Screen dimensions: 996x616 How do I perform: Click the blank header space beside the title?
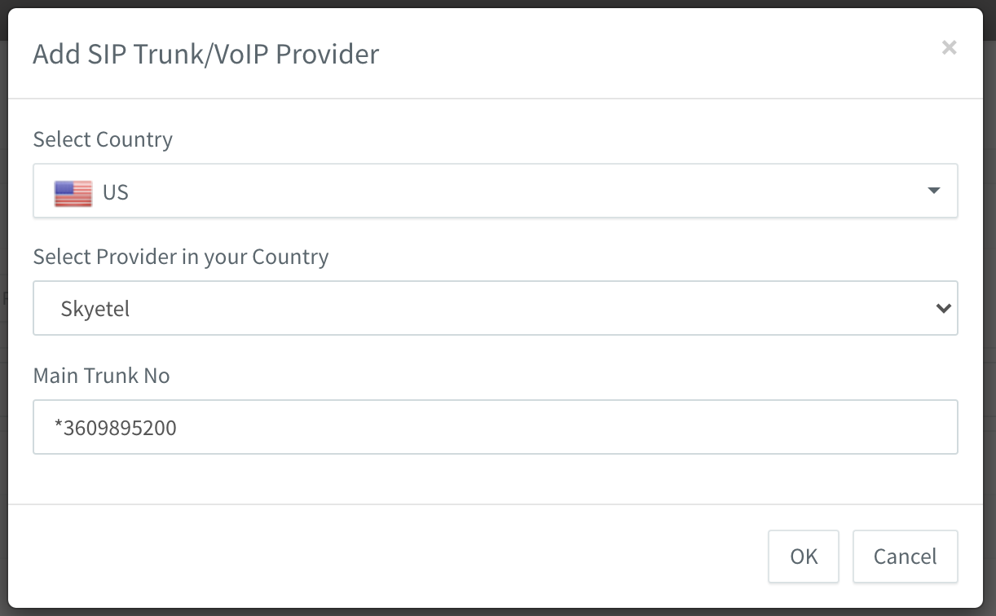click(652, 54)
